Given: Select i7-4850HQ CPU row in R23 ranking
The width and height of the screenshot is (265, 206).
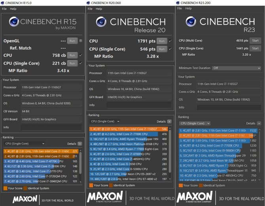Looking at the screenshot, I should pyautogui.click(x=218, y=176).
